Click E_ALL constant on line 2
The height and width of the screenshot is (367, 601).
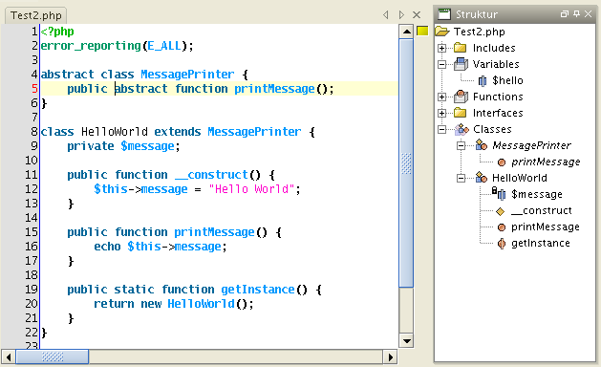click(x=164, y=46)
